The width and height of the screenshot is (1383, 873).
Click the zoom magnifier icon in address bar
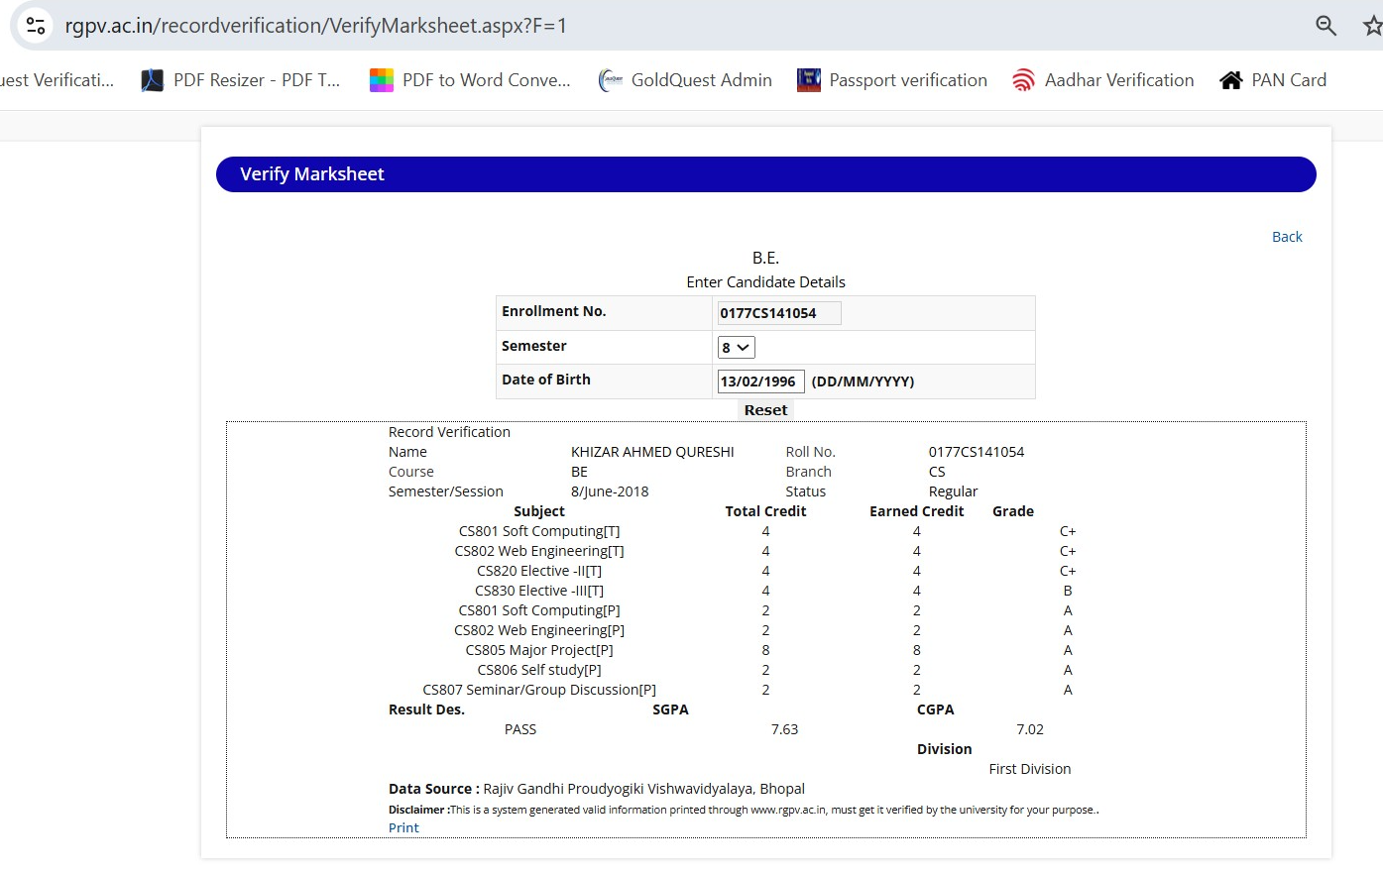pos(1325,26)
